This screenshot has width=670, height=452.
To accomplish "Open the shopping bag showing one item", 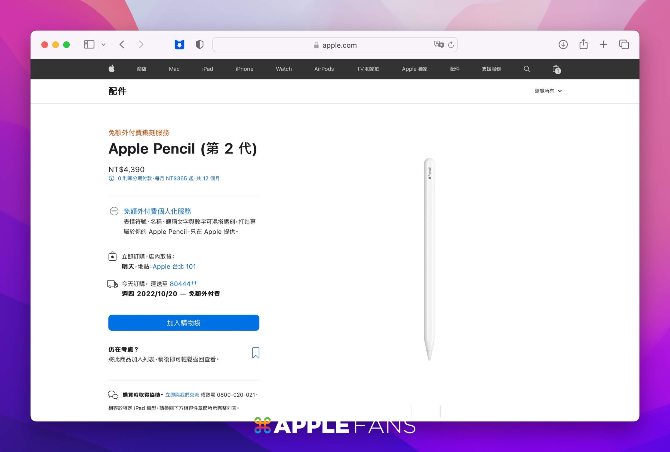I will click(556, 69).
